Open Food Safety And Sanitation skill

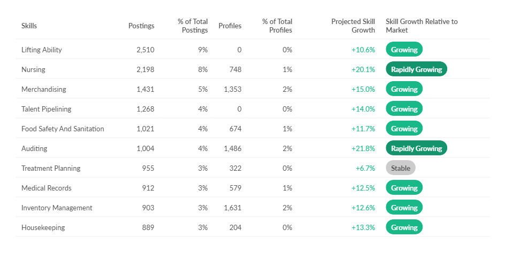tap(63, 129)
